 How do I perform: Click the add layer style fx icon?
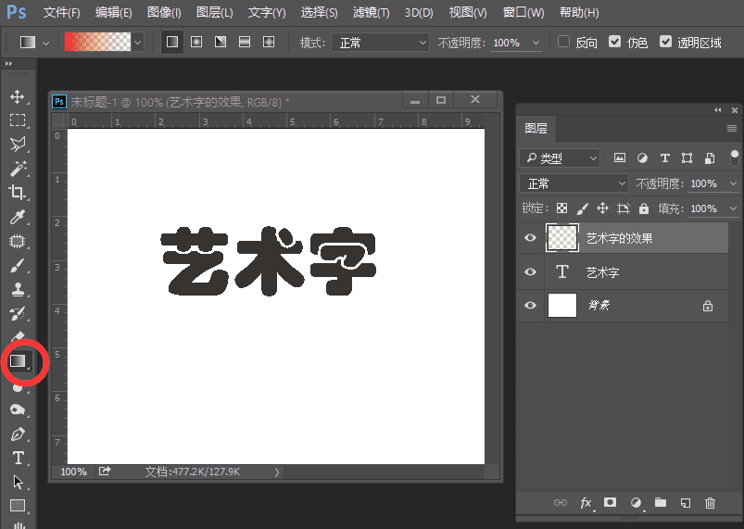[586, 503]
